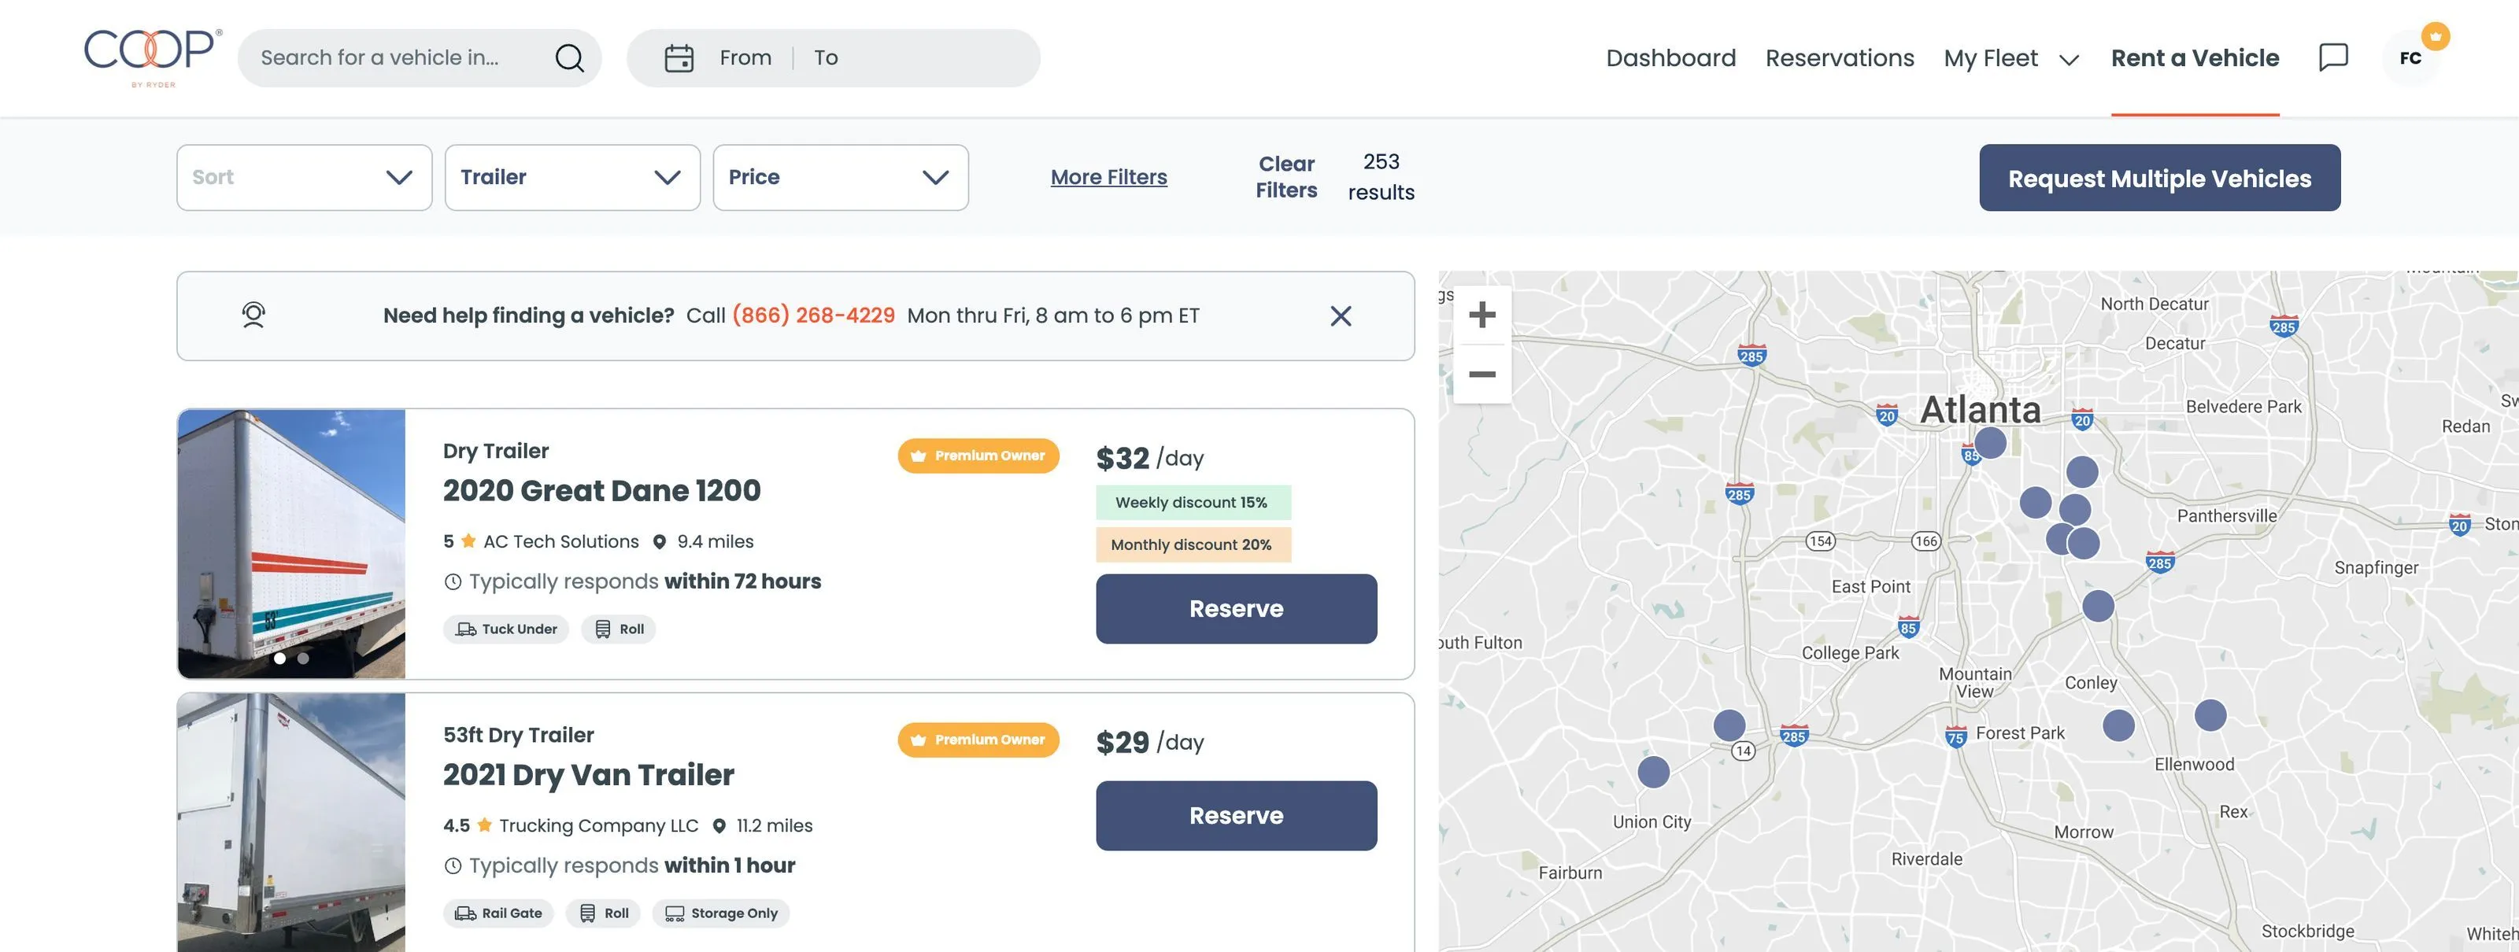Click the map zoom in plus icon

[x=1481, y=314]
